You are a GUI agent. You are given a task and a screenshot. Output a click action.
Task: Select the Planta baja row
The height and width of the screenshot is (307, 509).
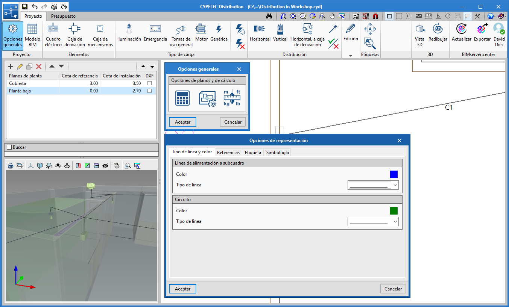tap(81, 91)
